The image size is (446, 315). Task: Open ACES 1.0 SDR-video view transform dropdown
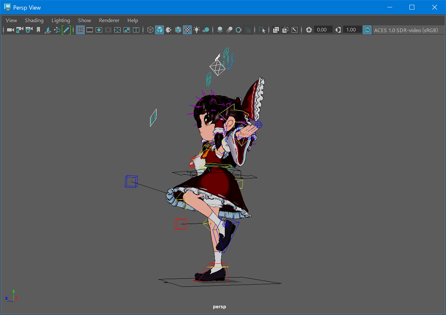(x=406, y=30)
